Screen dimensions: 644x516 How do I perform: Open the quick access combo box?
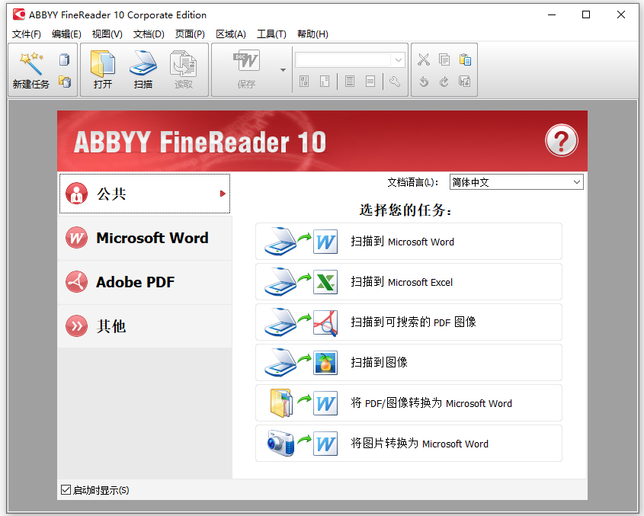click(x=398, y=59)
